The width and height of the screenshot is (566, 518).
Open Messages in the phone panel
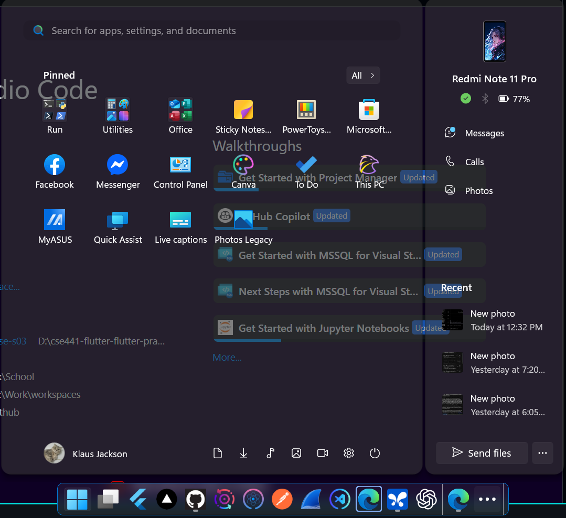(474, 133)
